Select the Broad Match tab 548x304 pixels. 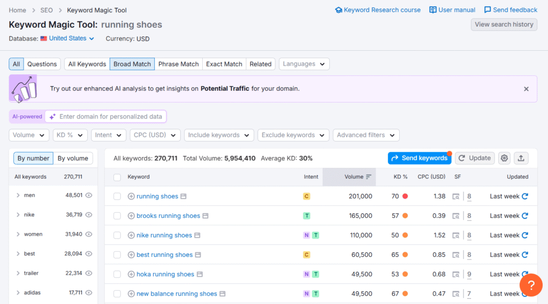[132, 64]
